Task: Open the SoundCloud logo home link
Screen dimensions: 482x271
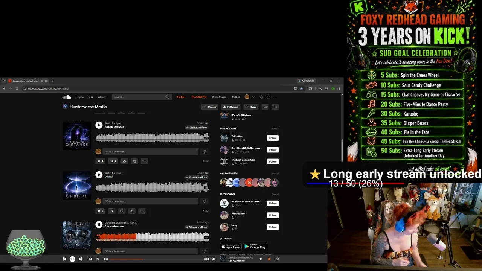Action: (x=67, y=97)
